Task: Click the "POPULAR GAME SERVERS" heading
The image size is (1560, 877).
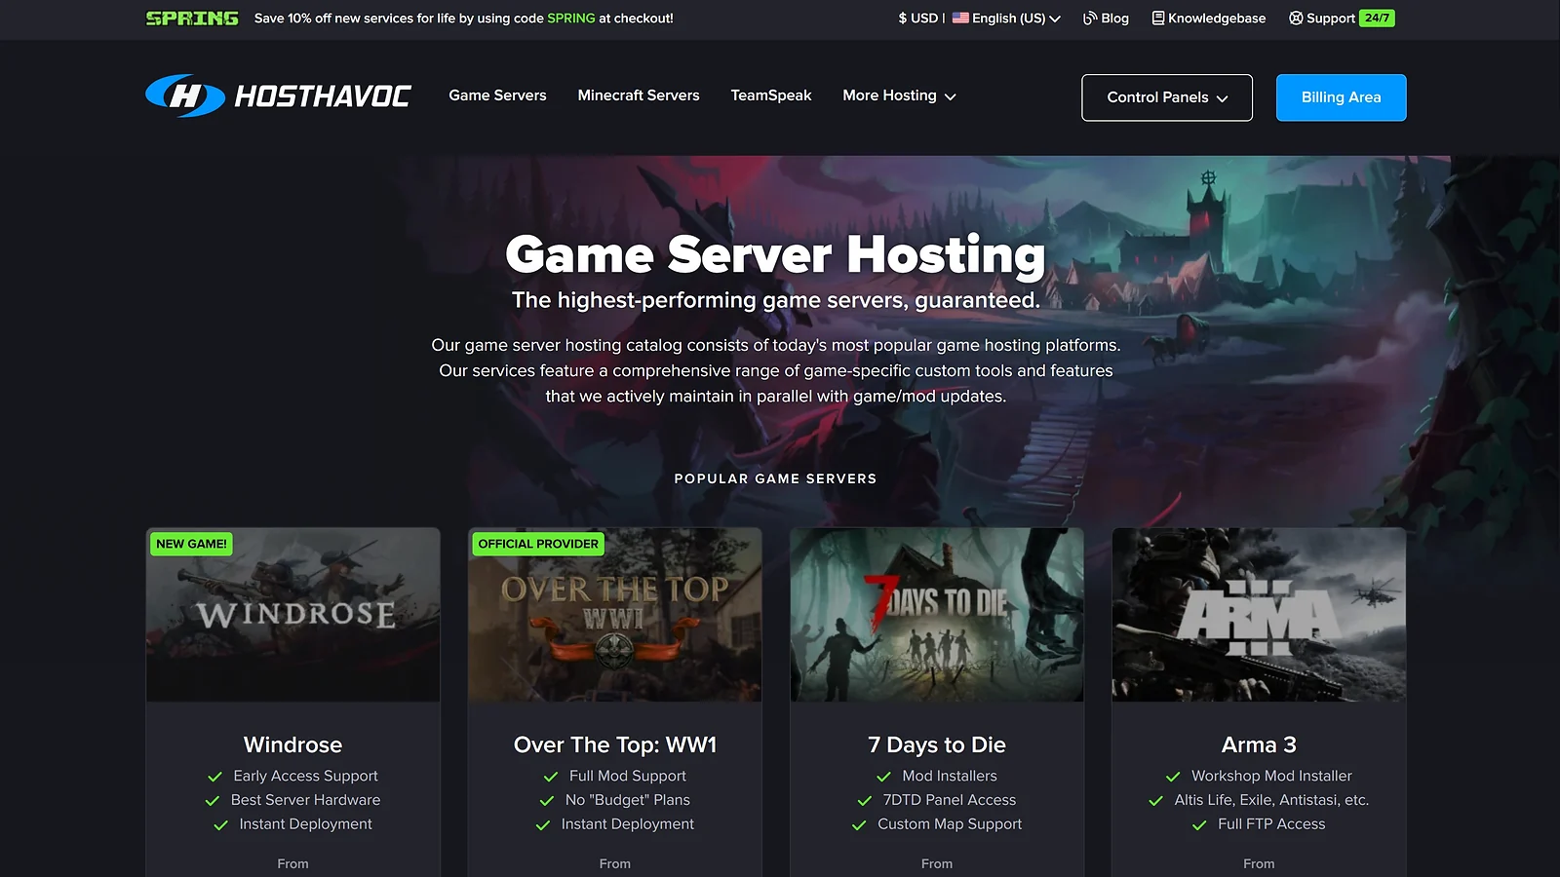Action: click(x=775, y=478)
